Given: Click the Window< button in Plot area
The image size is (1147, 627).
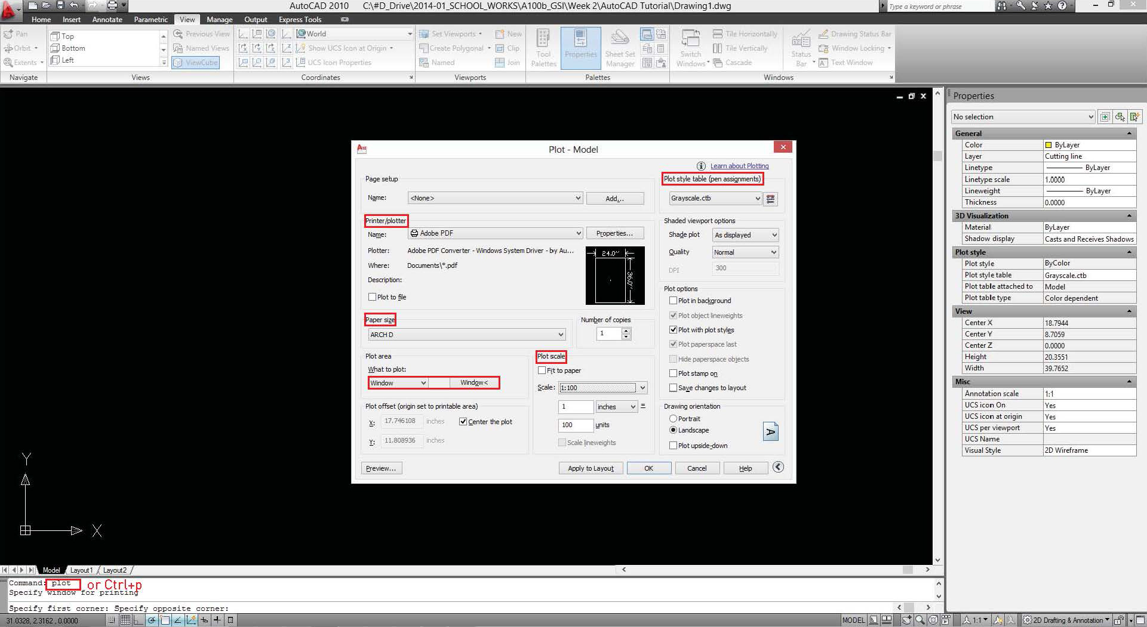Looking at the screenshot, I should tap(474, 383).
